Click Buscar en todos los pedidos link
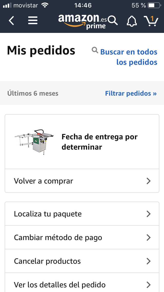The width and height of the screenshot is (164, 292). point(129,57)
